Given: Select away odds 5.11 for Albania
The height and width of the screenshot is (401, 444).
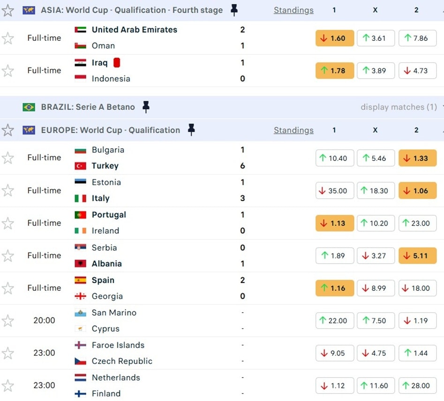Looking at the screenshot, I should [x=417, y=256].
